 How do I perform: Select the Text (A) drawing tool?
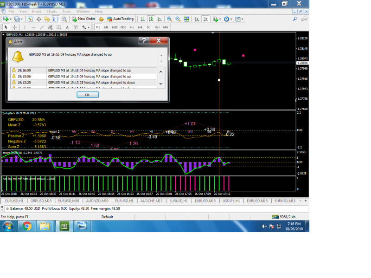67,27
